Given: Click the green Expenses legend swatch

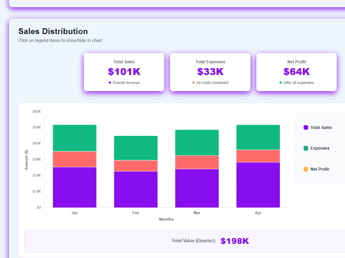Looking at the screenshot, I should pyautogui.click(x=306, y=148).
